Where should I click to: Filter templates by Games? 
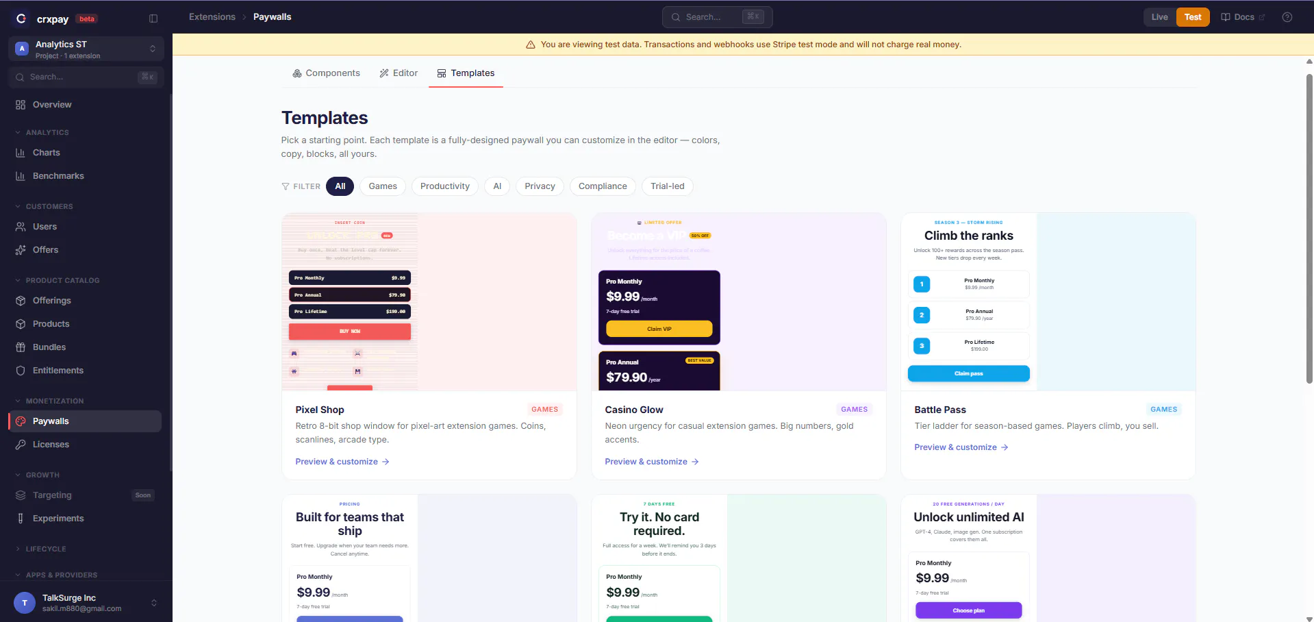(383, 186)
